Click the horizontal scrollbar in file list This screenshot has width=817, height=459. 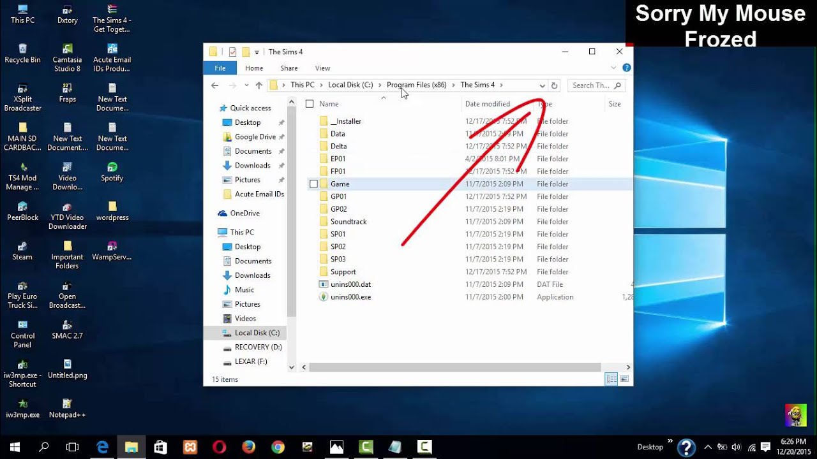coord(454,367)
